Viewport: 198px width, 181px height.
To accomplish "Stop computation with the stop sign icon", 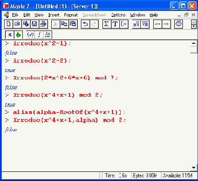I will click(x=178, y=24).
